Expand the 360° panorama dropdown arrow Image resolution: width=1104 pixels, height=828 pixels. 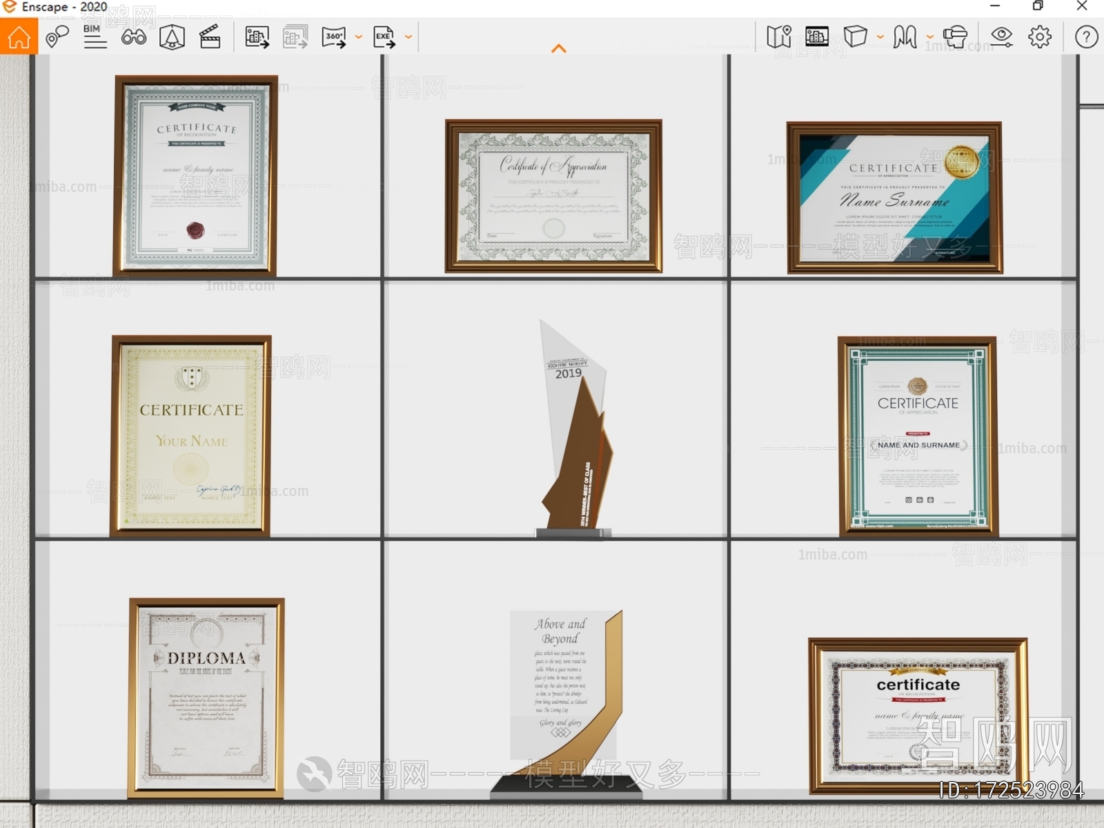click(359, 37)
